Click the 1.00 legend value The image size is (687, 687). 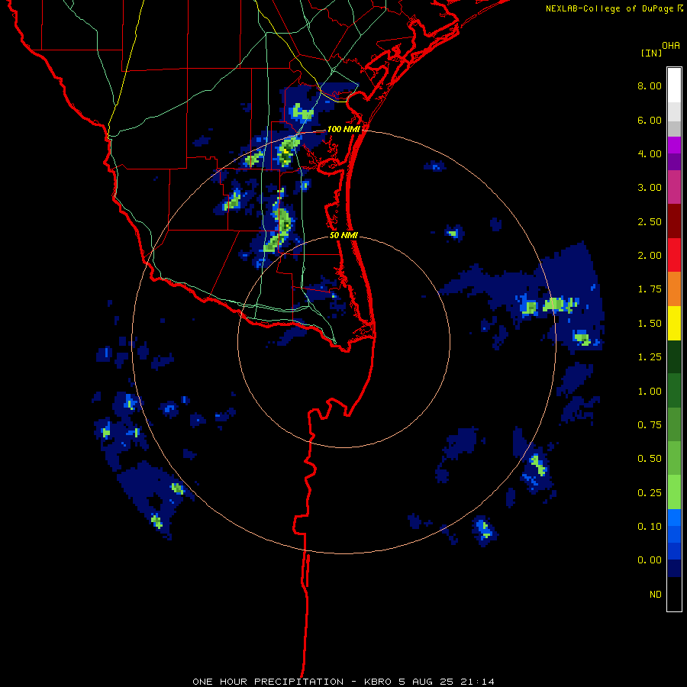650,392
